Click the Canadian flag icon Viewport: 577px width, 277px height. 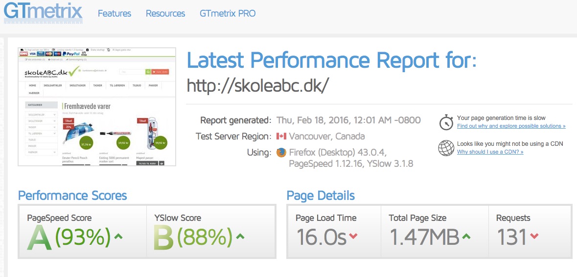[281, 137]
